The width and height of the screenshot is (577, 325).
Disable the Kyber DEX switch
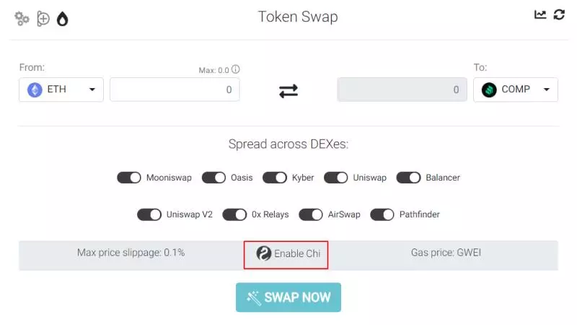(274, 178)
